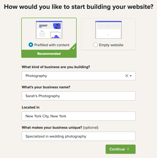Select the "Prefilled with content" radio button
157x158 pixels.
tap(31, 45)
